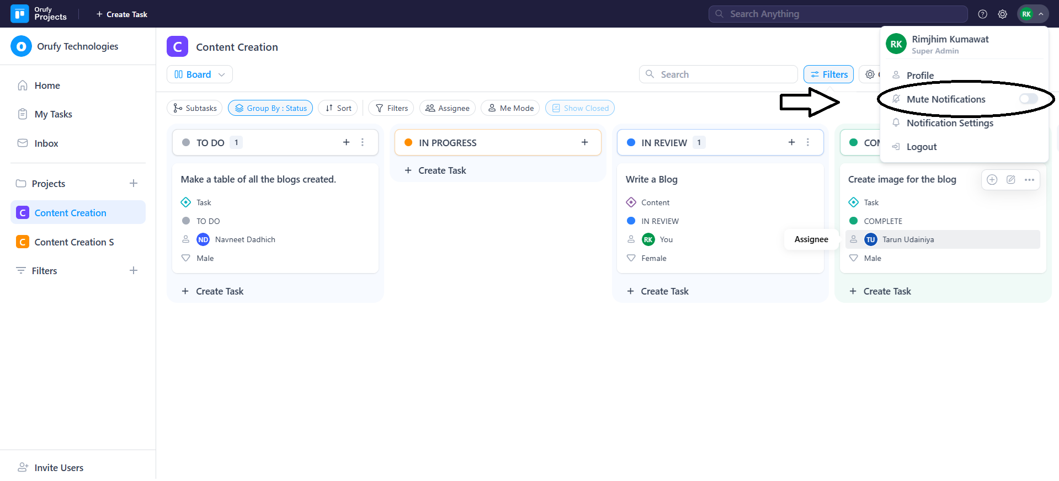Click the plus icon in TO DO column

346,142
